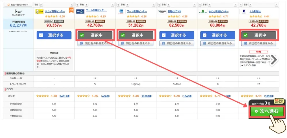
Task: Click the エール引越センター company logo
Action: click(80, 11)
